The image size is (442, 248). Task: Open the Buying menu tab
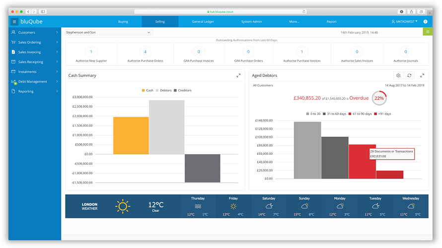click(123, 22)
